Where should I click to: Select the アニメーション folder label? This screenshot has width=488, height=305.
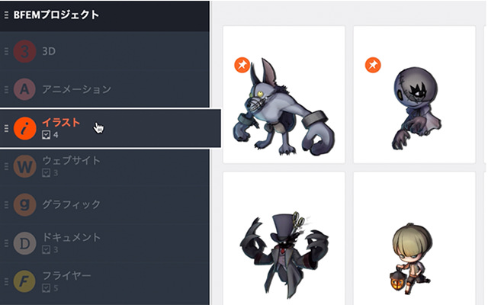76,89
